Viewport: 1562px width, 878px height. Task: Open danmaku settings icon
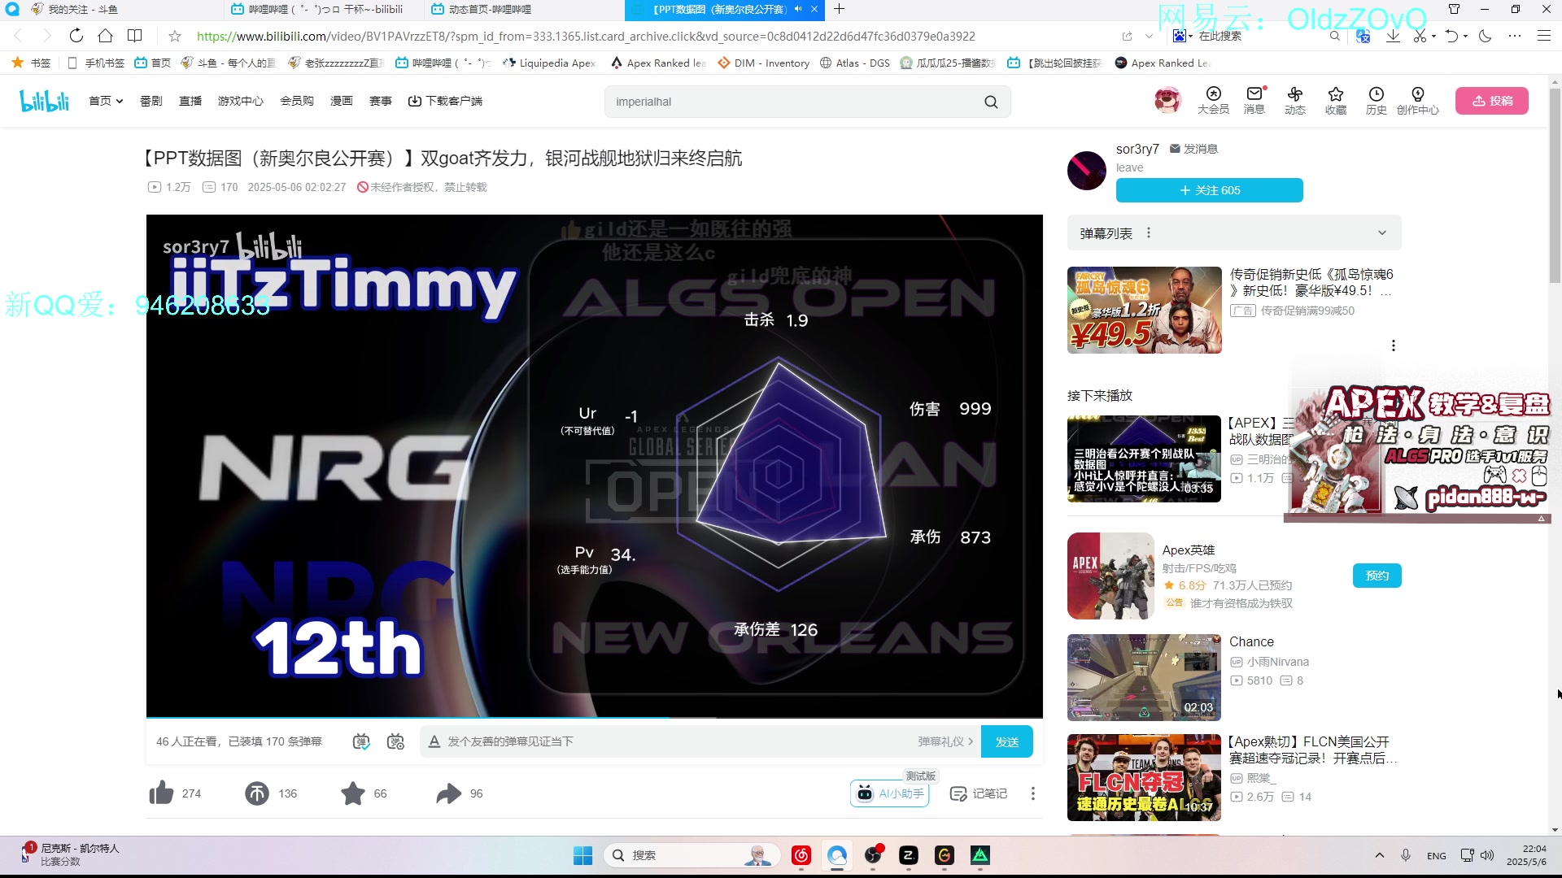tap(395, 741)
